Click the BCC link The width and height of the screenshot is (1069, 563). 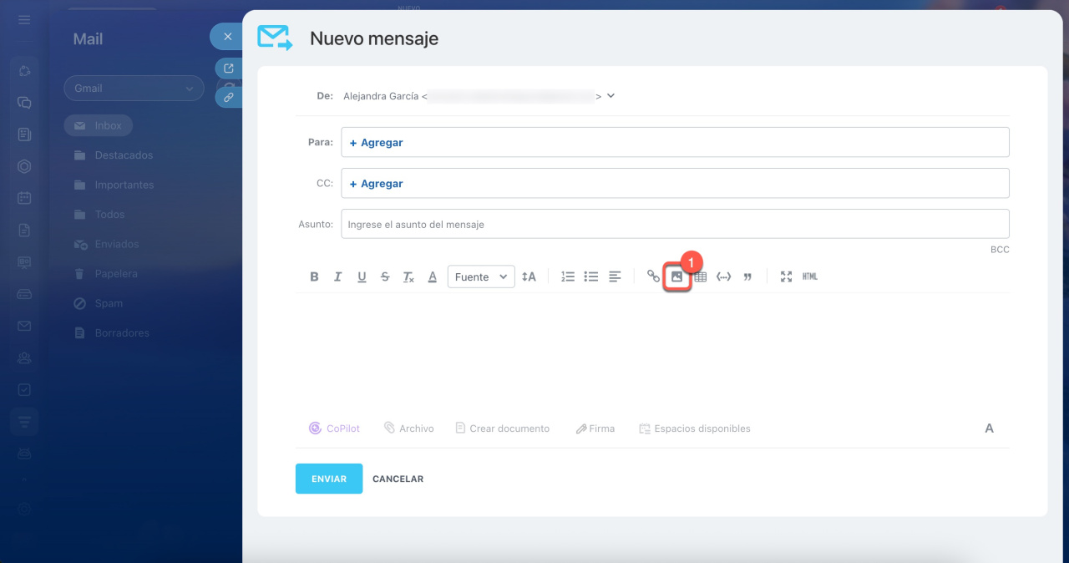[1000, 250]
